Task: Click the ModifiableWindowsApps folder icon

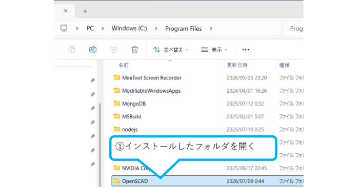Action: [117, 90]
